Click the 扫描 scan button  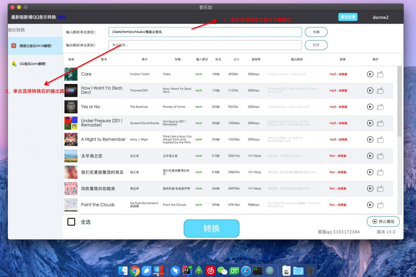coord(316,32)
